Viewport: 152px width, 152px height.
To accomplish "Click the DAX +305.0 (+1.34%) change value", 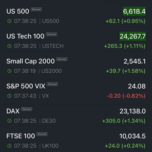I will tap(124, 121).
